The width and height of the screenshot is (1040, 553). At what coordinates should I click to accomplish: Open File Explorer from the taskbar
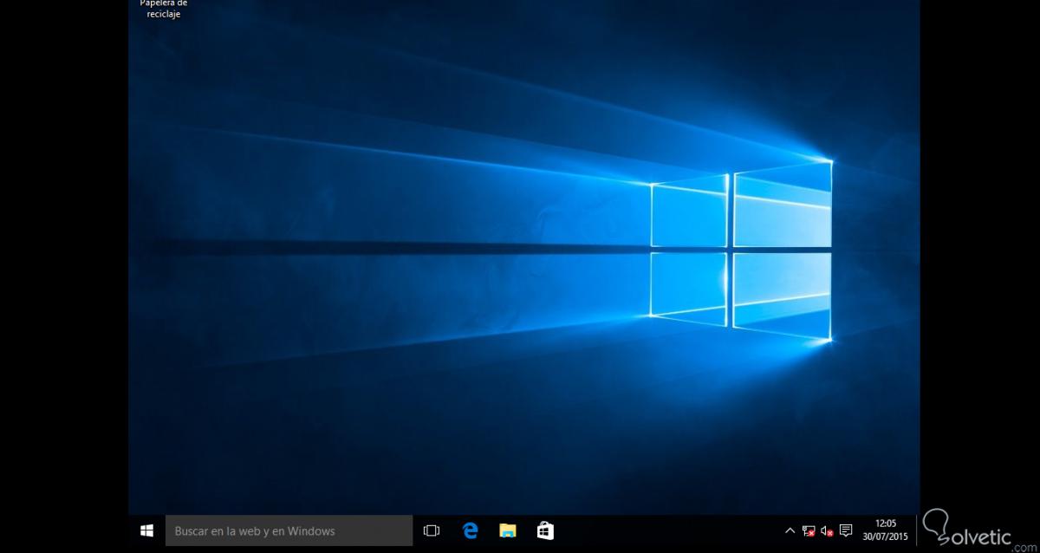(x=508, y=530)
